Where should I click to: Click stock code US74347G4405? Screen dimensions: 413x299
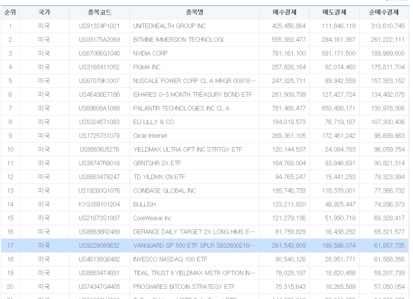tap(99, 287)
